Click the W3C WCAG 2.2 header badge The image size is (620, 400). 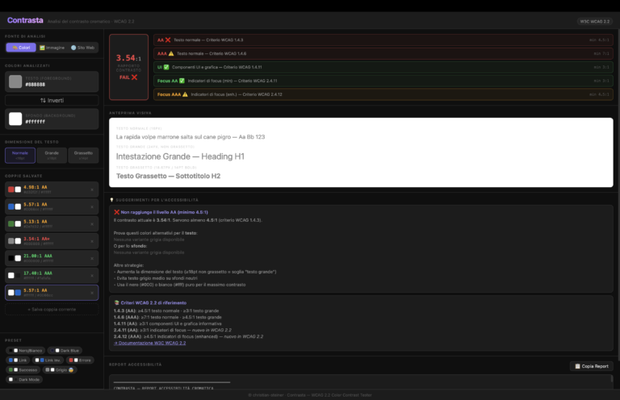click(594, 21)
